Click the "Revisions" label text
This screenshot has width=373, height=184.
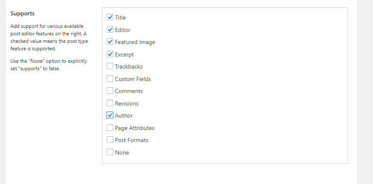[127, 103]
